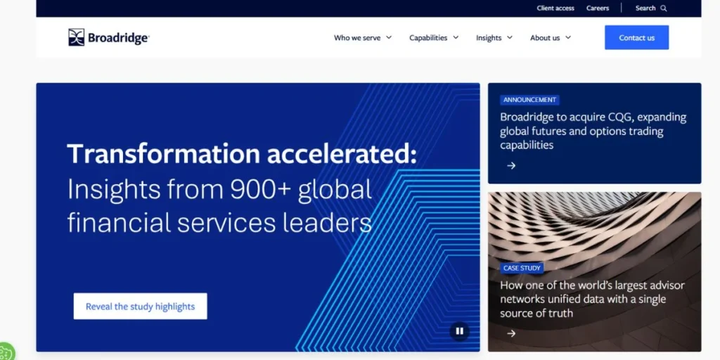
Task: Click the search magnifier icon
Action: (664, 8)
